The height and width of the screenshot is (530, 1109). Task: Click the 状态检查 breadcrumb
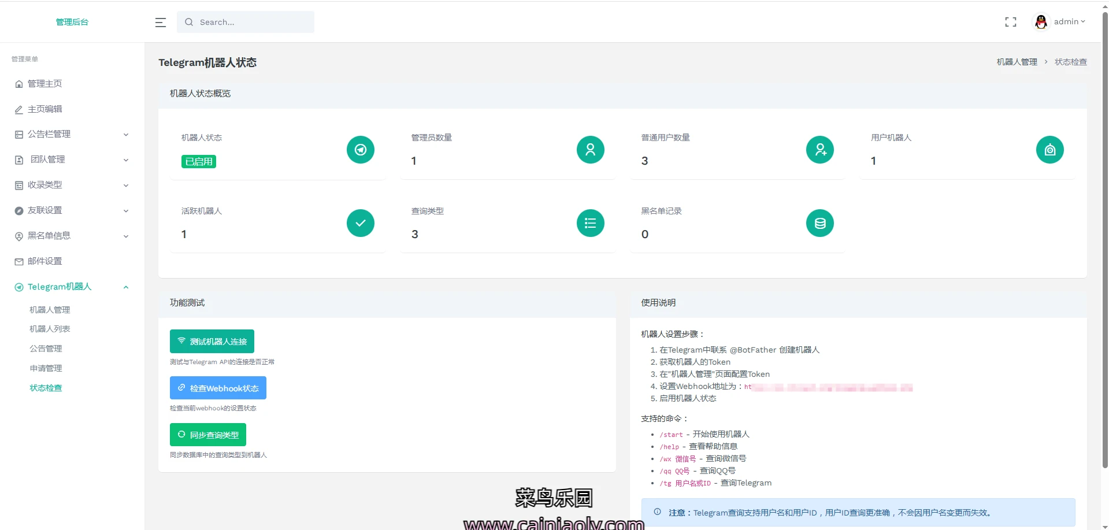(1070, 62)
